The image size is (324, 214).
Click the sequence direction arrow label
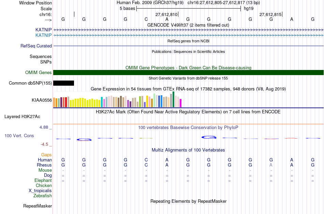coord(48,20)
